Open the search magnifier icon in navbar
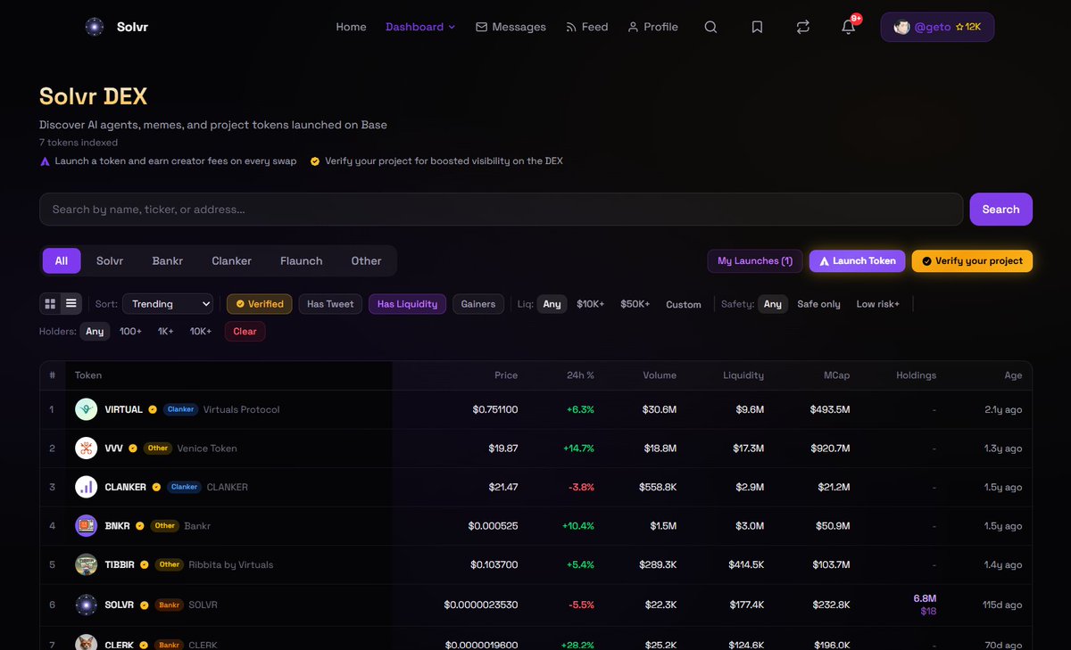Viewport: 1071px width, 650px height. tap(710, 27)
